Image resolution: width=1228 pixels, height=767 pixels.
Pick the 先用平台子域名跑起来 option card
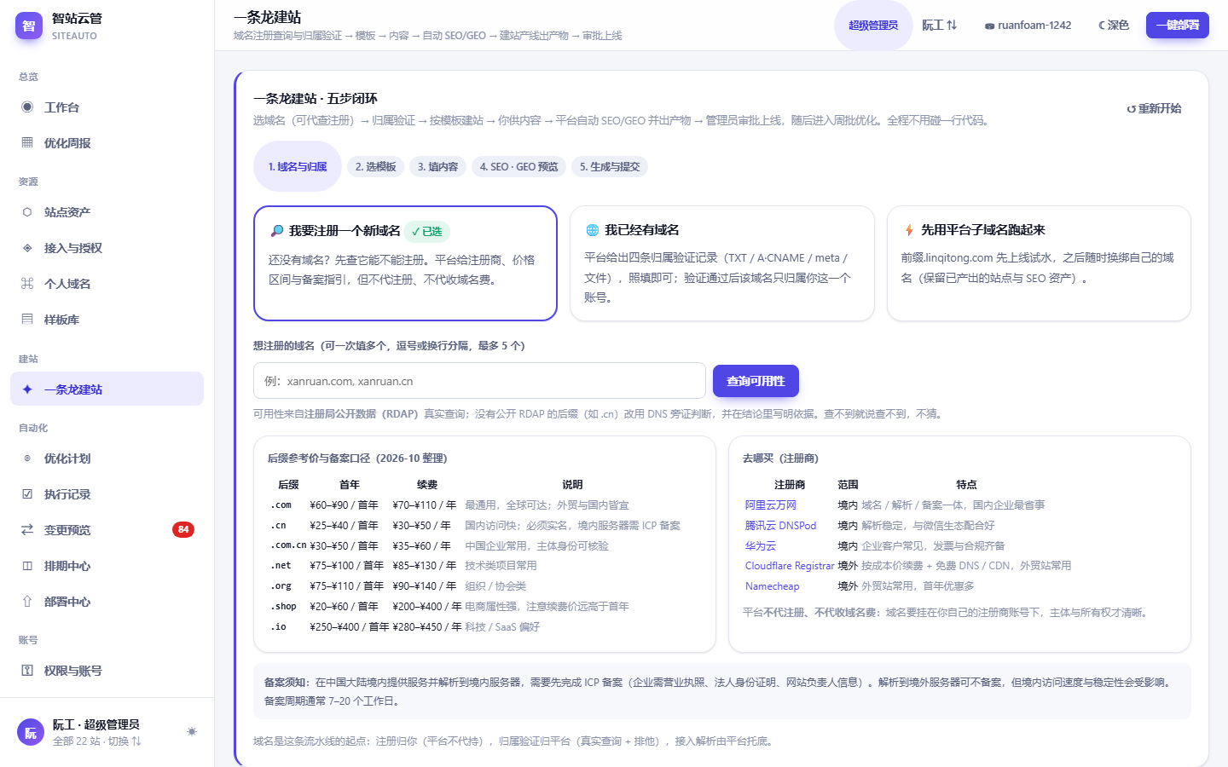coord(1039,263)
